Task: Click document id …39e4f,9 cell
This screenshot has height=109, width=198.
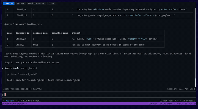Action: click(x=21, y=10)
